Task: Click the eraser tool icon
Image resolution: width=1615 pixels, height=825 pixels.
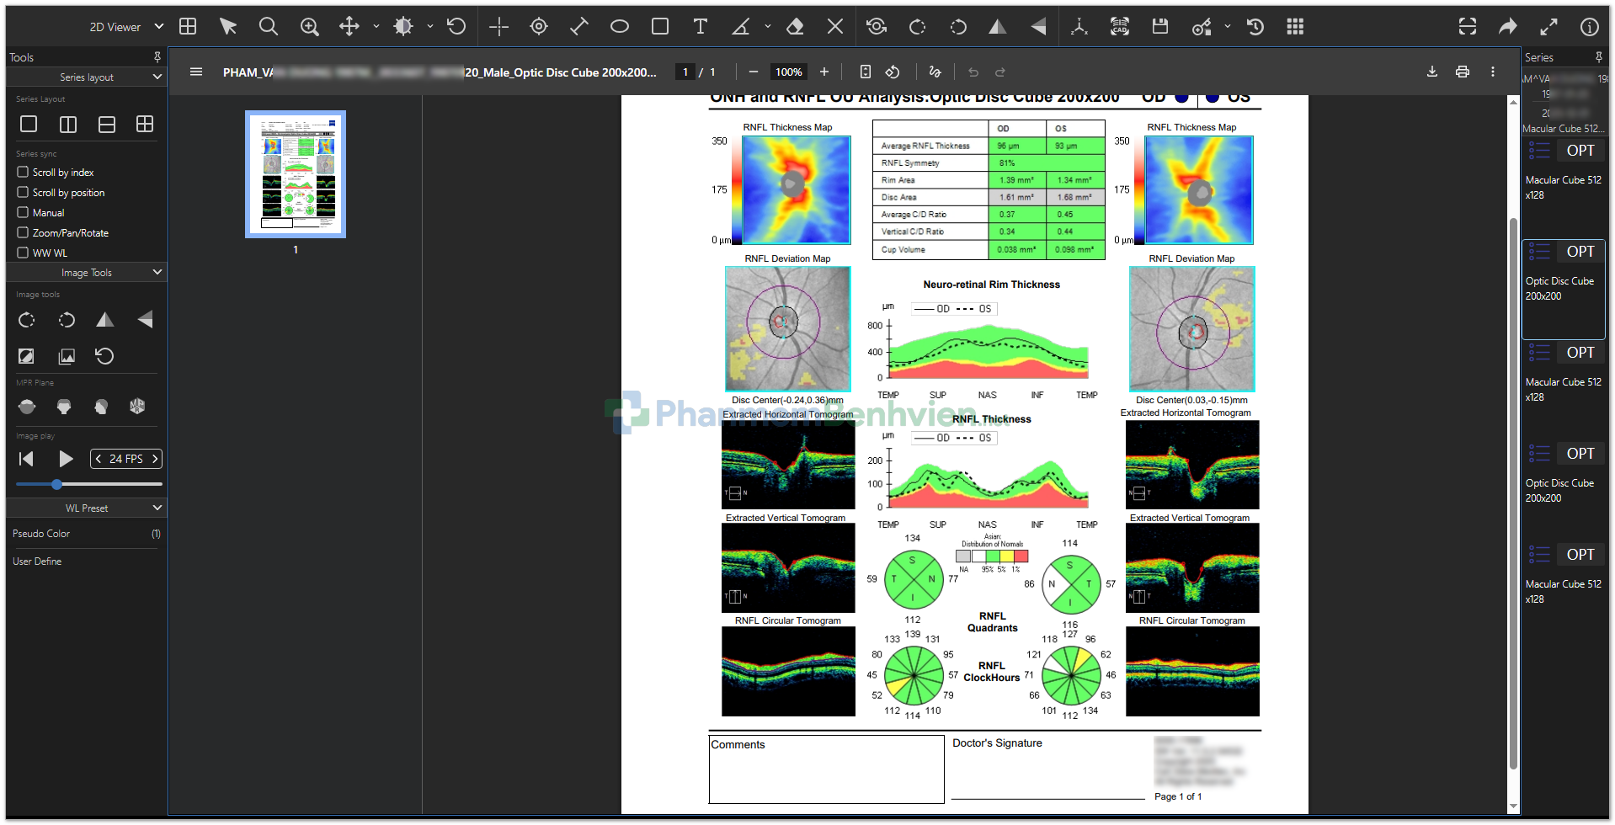Action: (x=794, y=27)
